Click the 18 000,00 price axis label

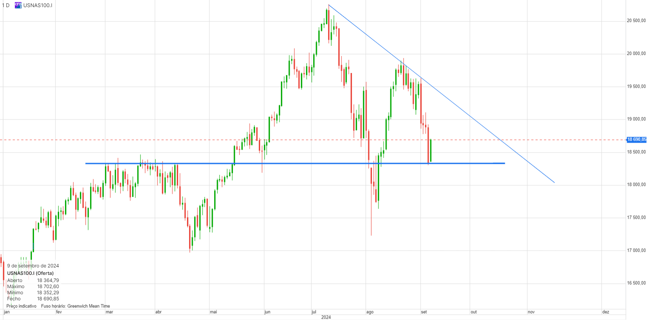[636, 185]
